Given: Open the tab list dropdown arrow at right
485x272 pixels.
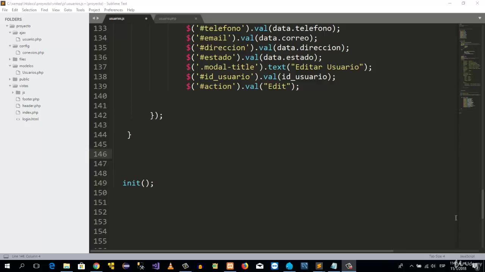Looking at the screenshot, I should [480, 18].
